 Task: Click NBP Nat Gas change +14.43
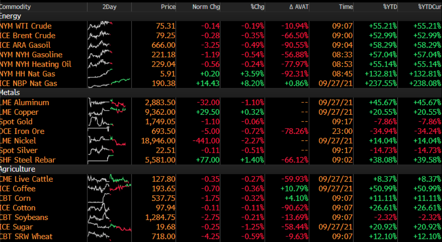pos(208,84)
